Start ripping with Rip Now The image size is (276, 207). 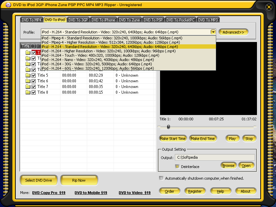[x=79, y=180]
